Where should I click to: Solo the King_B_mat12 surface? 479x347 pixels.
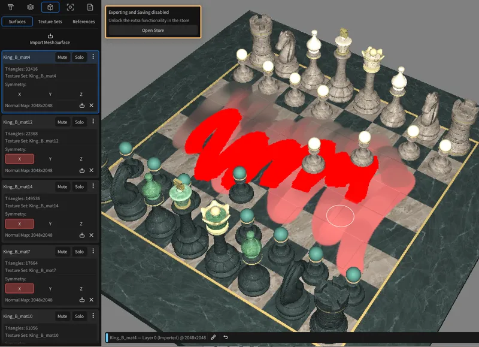click(x=79, y=122)
